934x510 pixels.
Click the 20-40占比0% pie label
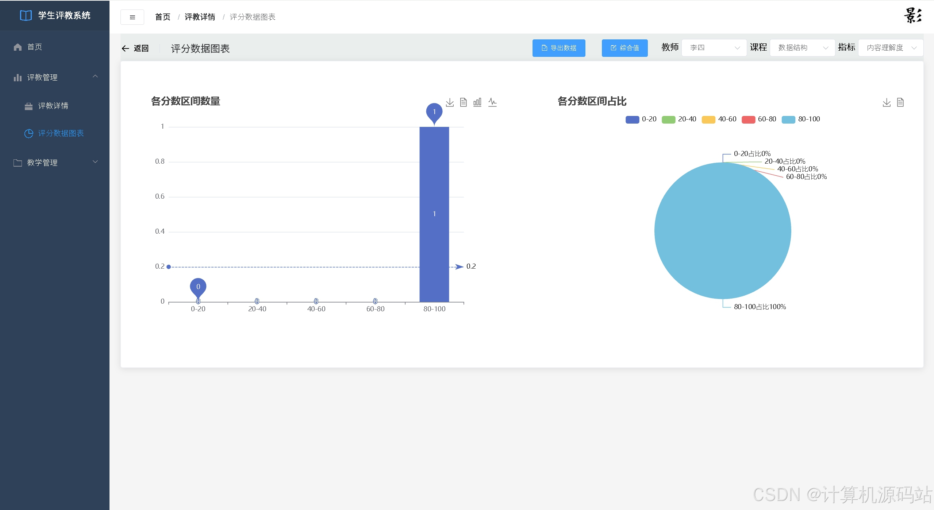pyautogui.click(x=785, y=161)
